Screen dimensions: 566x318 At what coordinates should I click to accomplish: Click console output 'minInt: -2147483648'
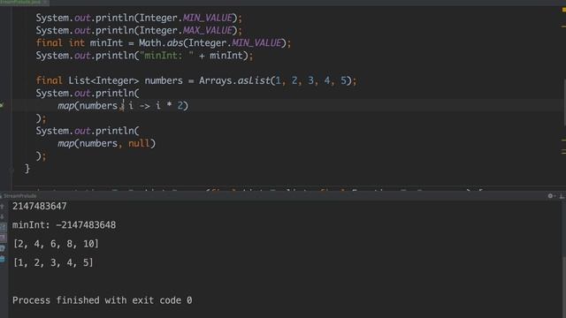65,225
